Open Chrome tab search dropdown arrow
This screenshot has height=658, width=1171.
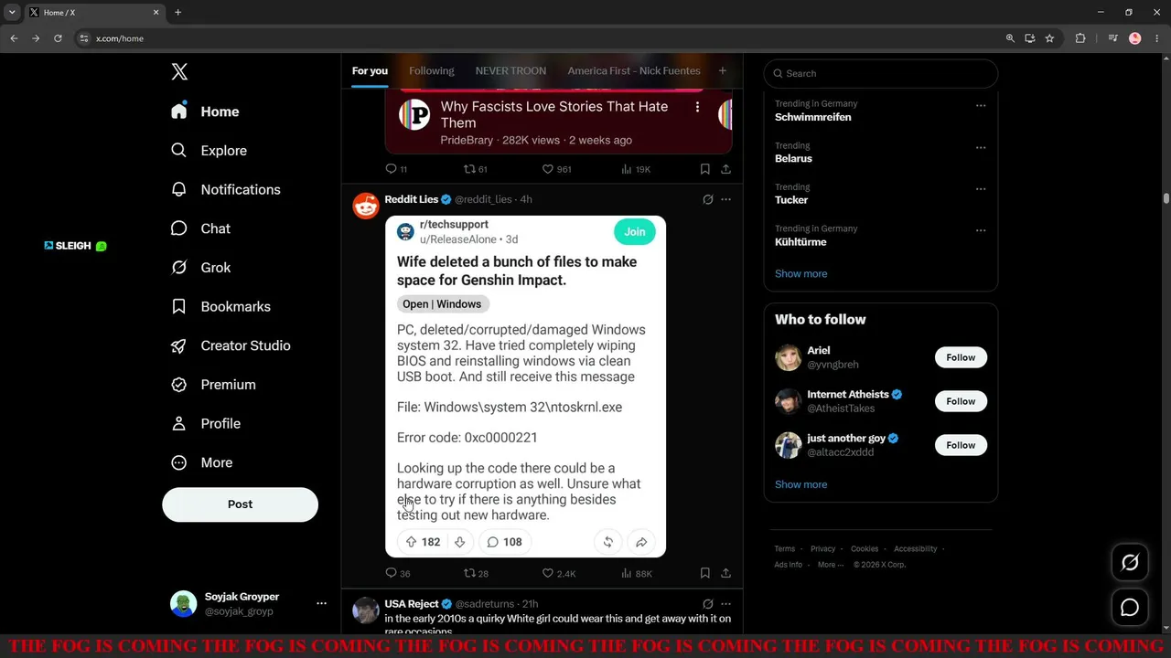pyautogui.click(x=12, y=12)
